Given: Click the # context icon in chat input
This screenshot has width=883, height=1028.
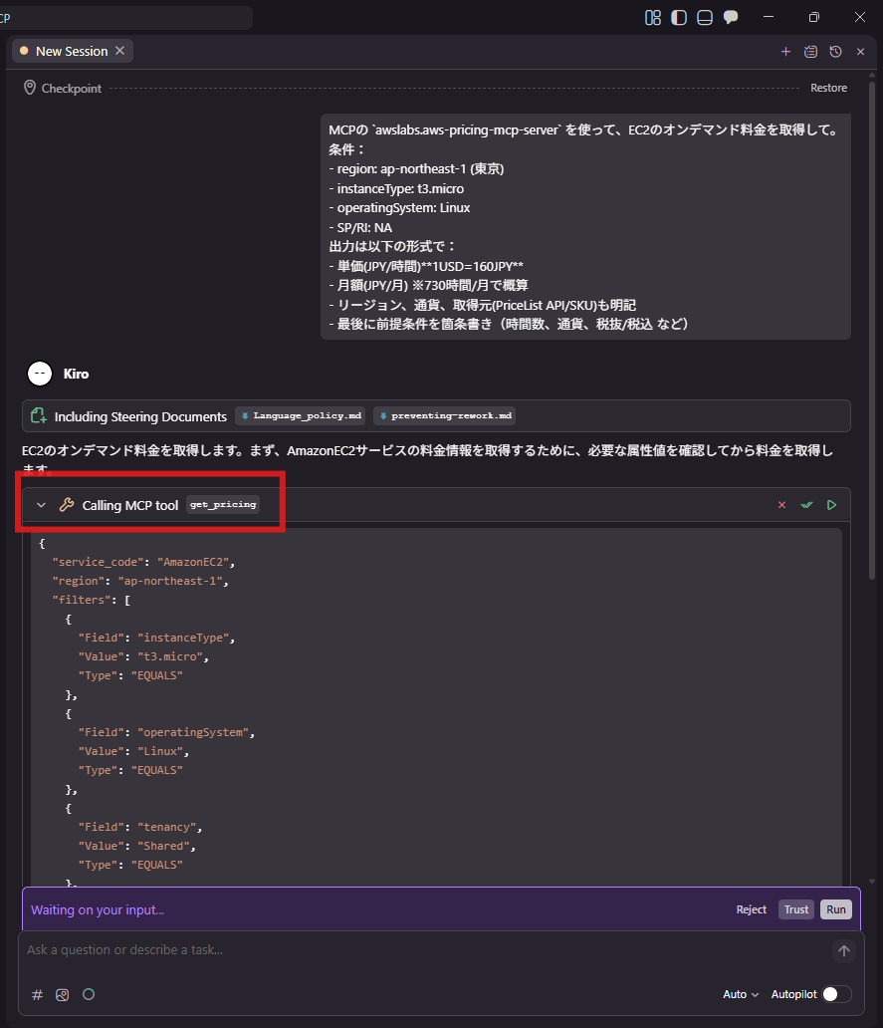Looking at the screenshot, I should tap(38, 994).
